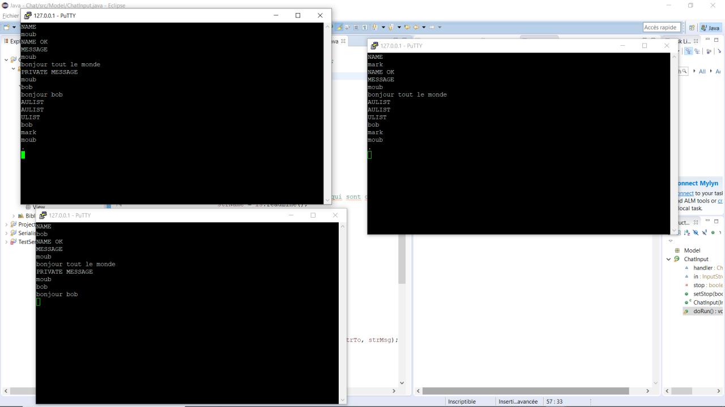Open the Fichier menu
Viewport: 725px width, 407px height.
(10, 16)
